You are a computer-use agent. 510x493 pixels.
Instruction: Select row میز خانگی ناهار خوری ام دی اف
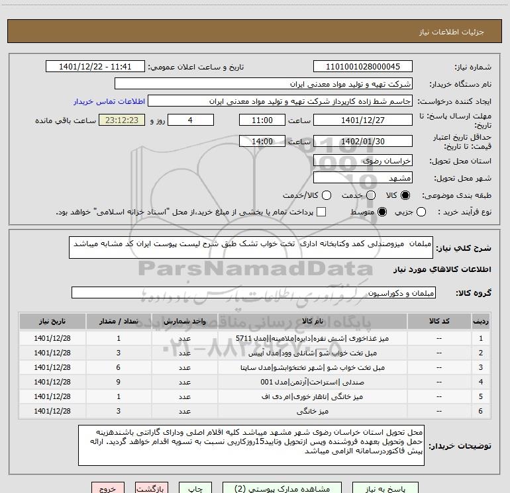[255, 397]
